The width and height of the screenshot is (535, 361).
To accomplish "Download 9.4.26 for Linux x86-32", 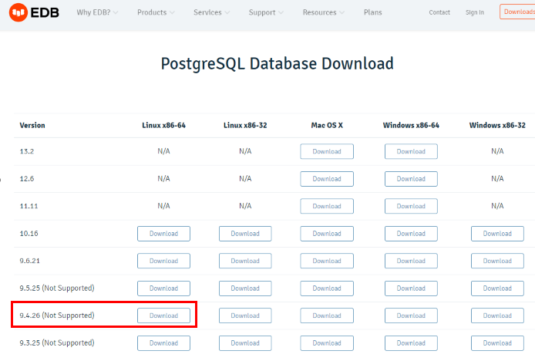I will (245, 315).
